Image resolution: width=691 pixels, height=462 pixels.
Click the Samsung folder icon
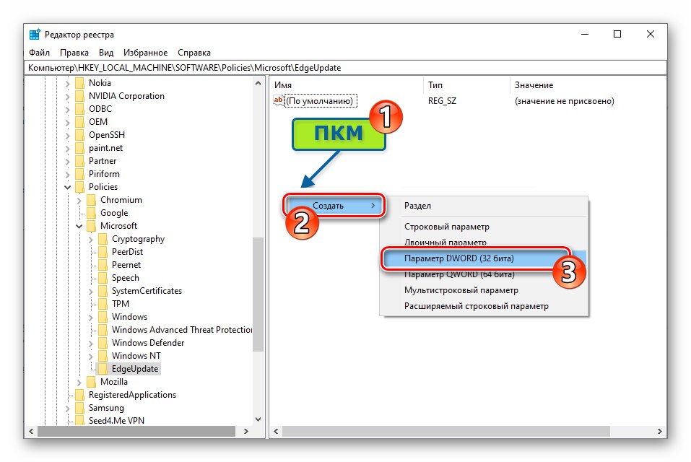[x=79, y=408]
